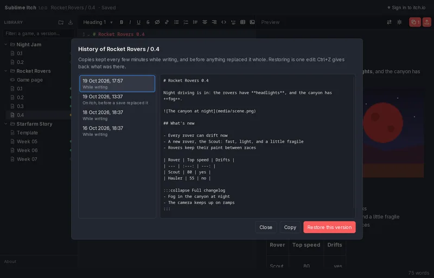Viewport: 434px width, 278px height.
Task: Click the Preview panel label
Action: coord(270,22)
